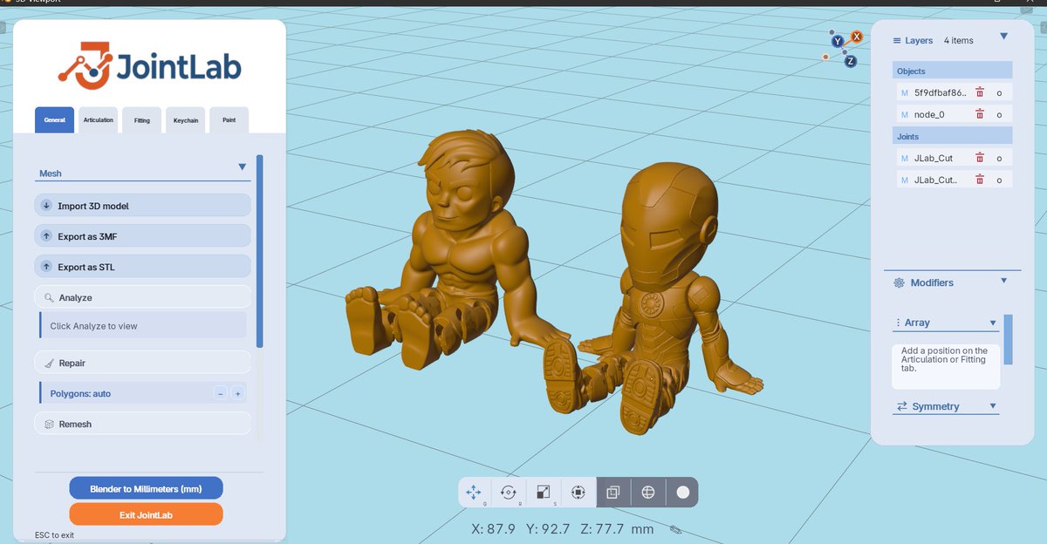Increase polygons with plus button
This screenshot has height=544, width=1047.
click(238, 394)
